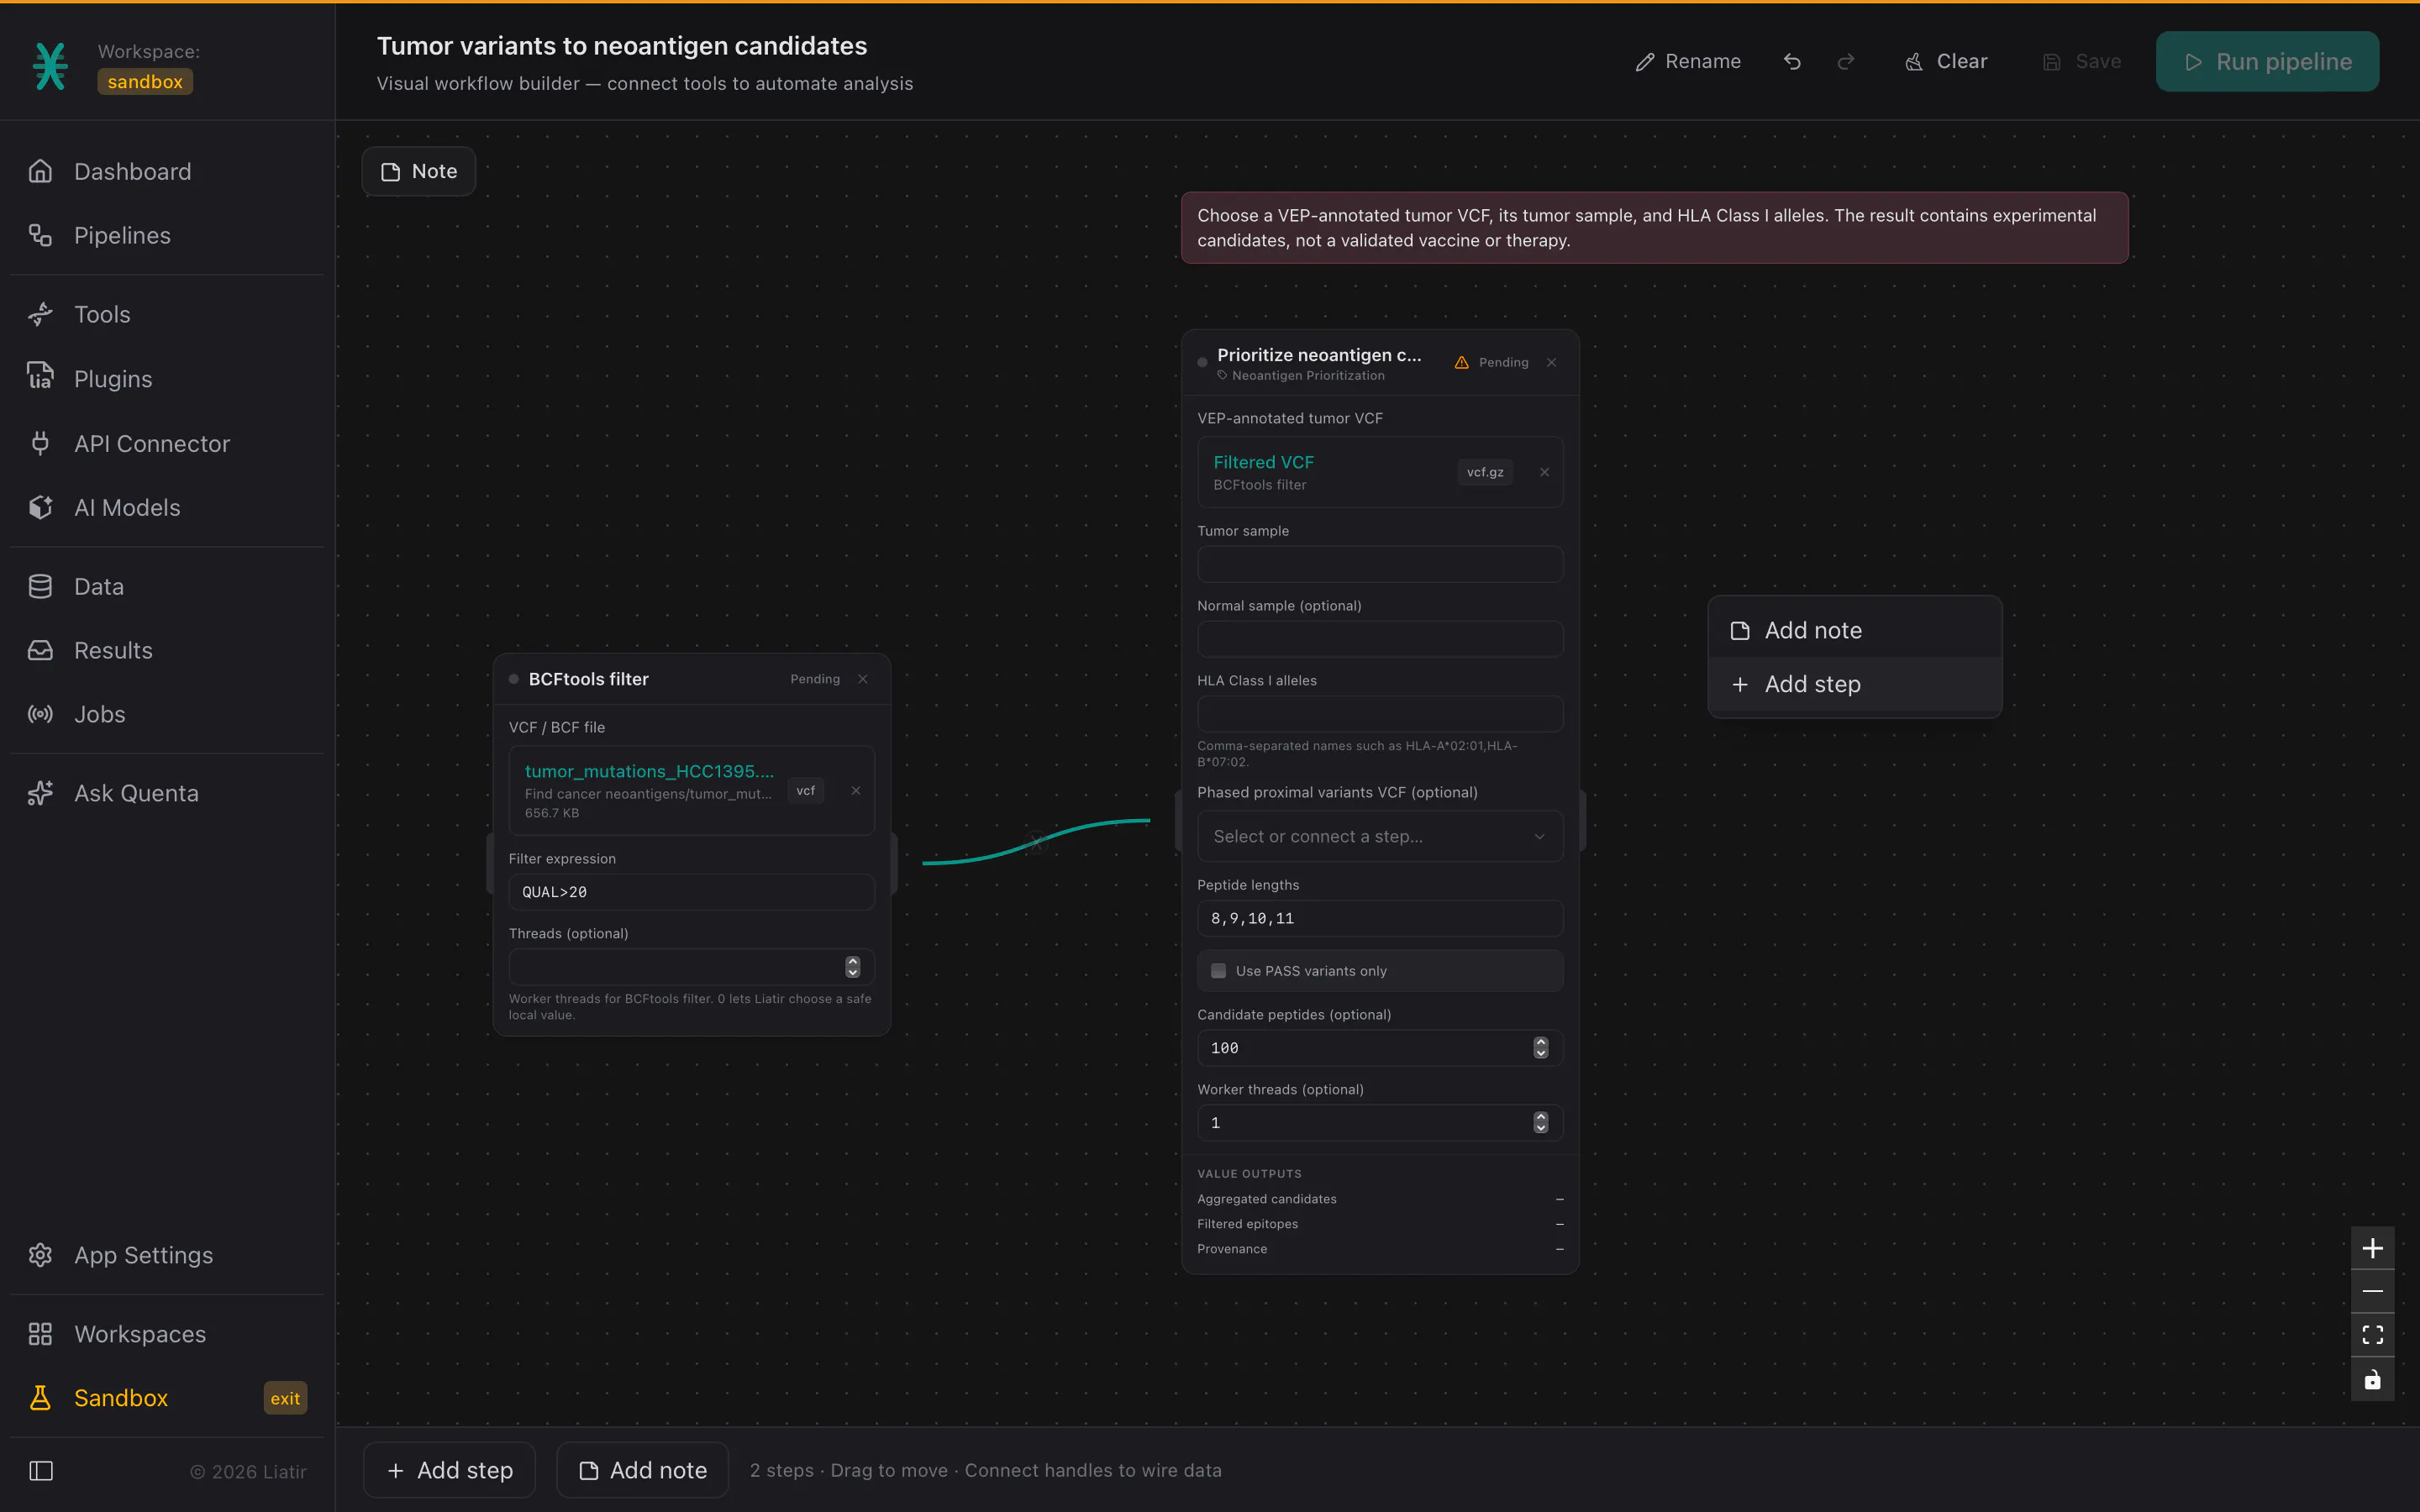Select Add step in context menu
Screen dimensions: 2420x1512
coord(1855,684)
